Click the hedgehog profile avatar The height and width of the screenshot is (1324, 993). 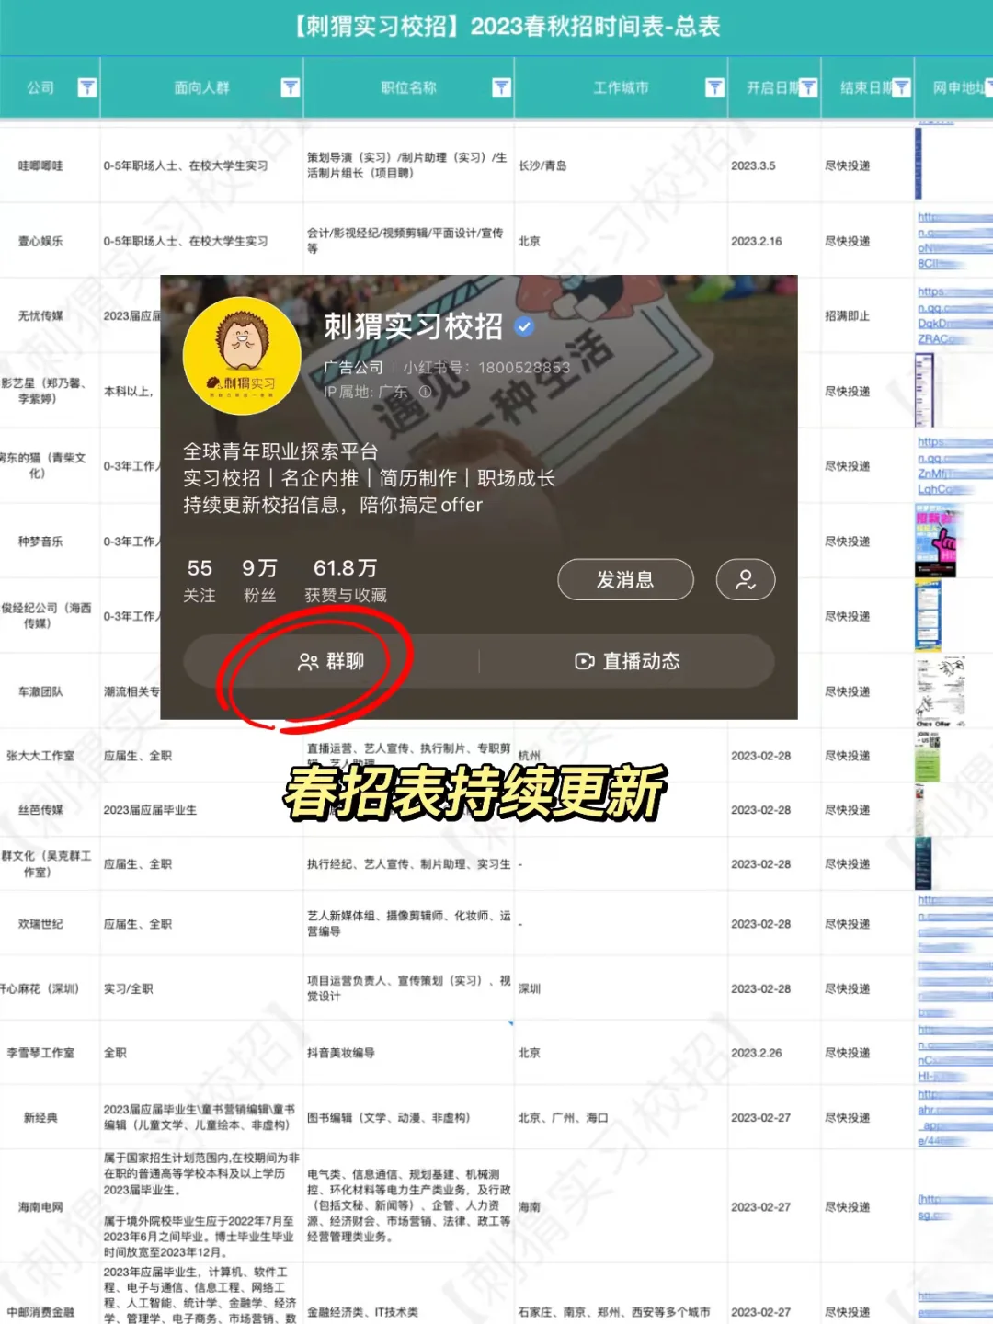[x=242, y=357]
